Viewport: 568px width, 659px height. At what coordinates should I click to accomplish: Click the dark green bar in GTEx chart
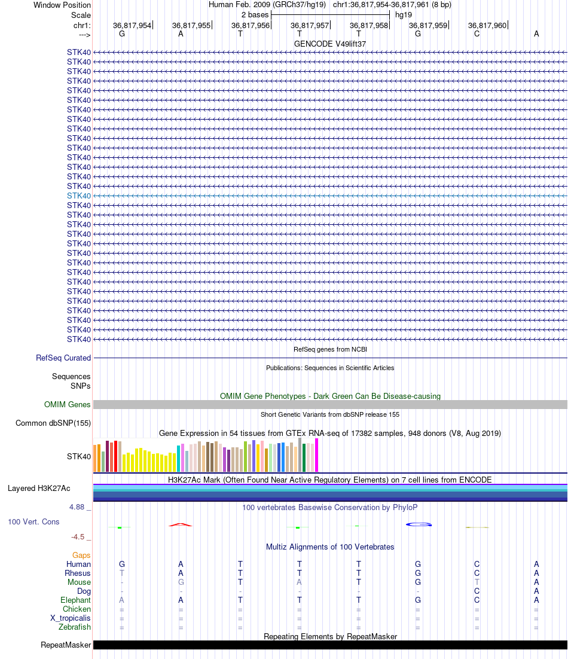304,457
